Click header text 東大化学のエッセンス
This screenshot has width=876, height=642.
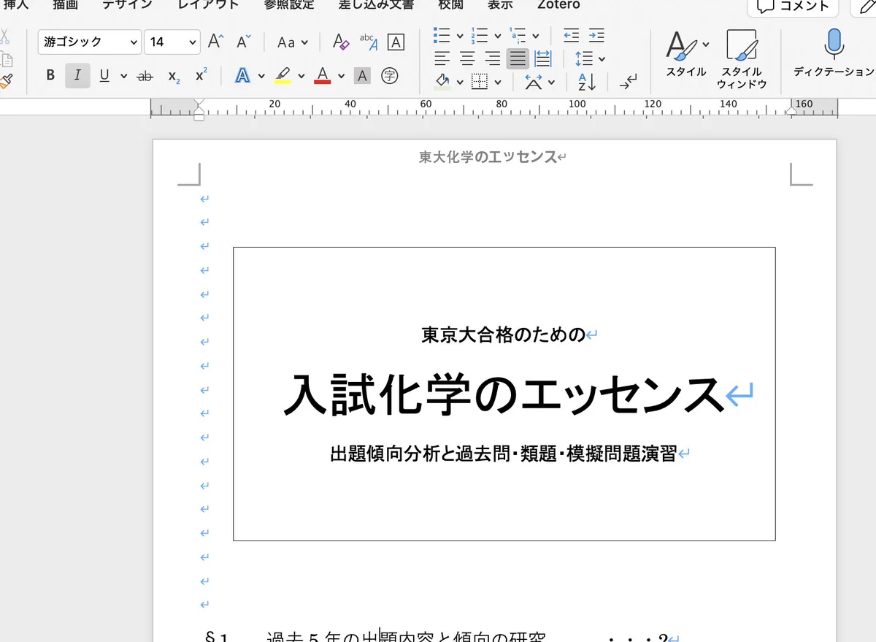488,156
